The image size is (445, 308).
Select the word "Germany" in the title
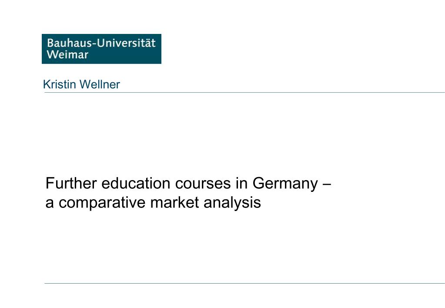[x=285, y=184]
